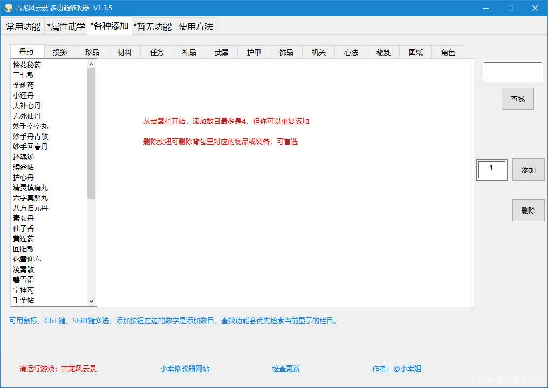548x388 pixels.
Task: Click the 查找 search button
Action: click(517, 99)
